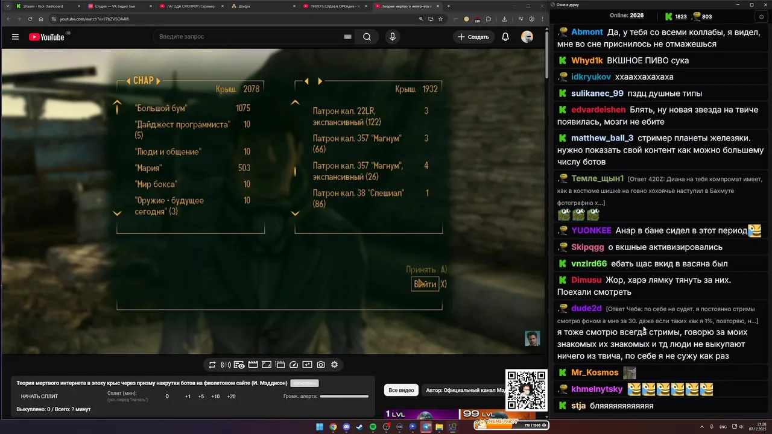Select Автор: Официальный канал chip
This screenshot has width=772, height=434.
(x=464, y=390)
